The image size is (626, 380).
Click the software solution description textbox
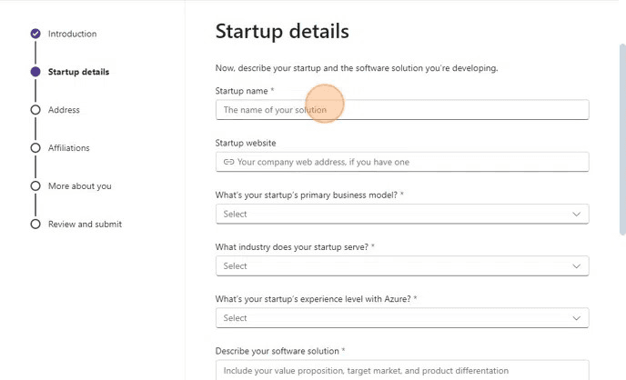tap(401, 370)
